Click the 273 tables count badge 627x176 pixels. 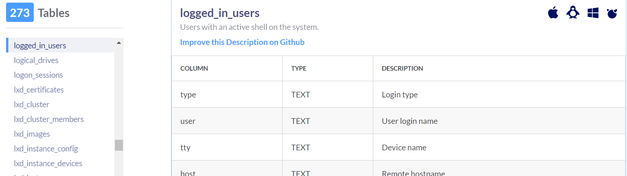click(20, 13)
